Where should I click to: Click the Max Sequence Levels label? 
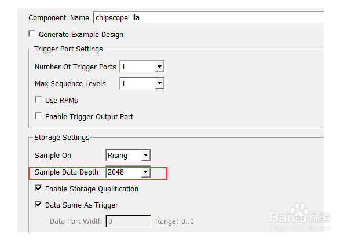click(70, 84)
